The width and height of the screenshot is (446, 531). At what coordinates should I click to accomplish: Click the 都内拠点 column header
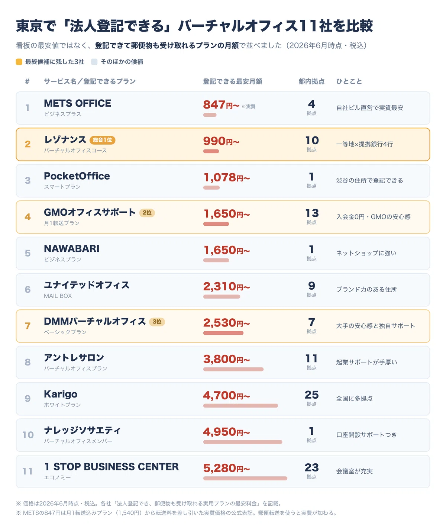tap(311, 81)
